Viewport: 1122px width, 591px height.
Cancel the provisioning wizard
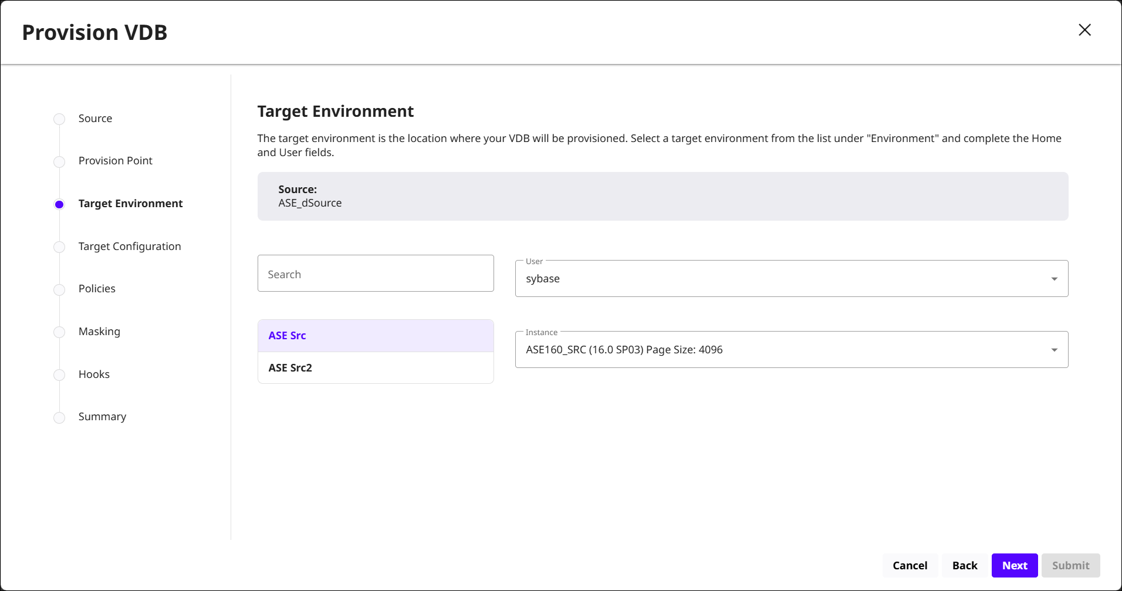point(910,565)
